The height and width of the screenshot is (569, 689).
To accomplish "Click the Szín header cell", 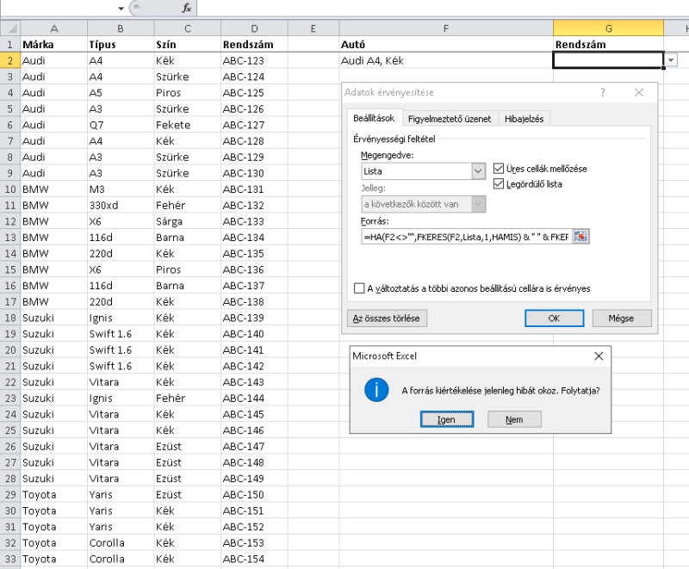I will coord(187,45).
